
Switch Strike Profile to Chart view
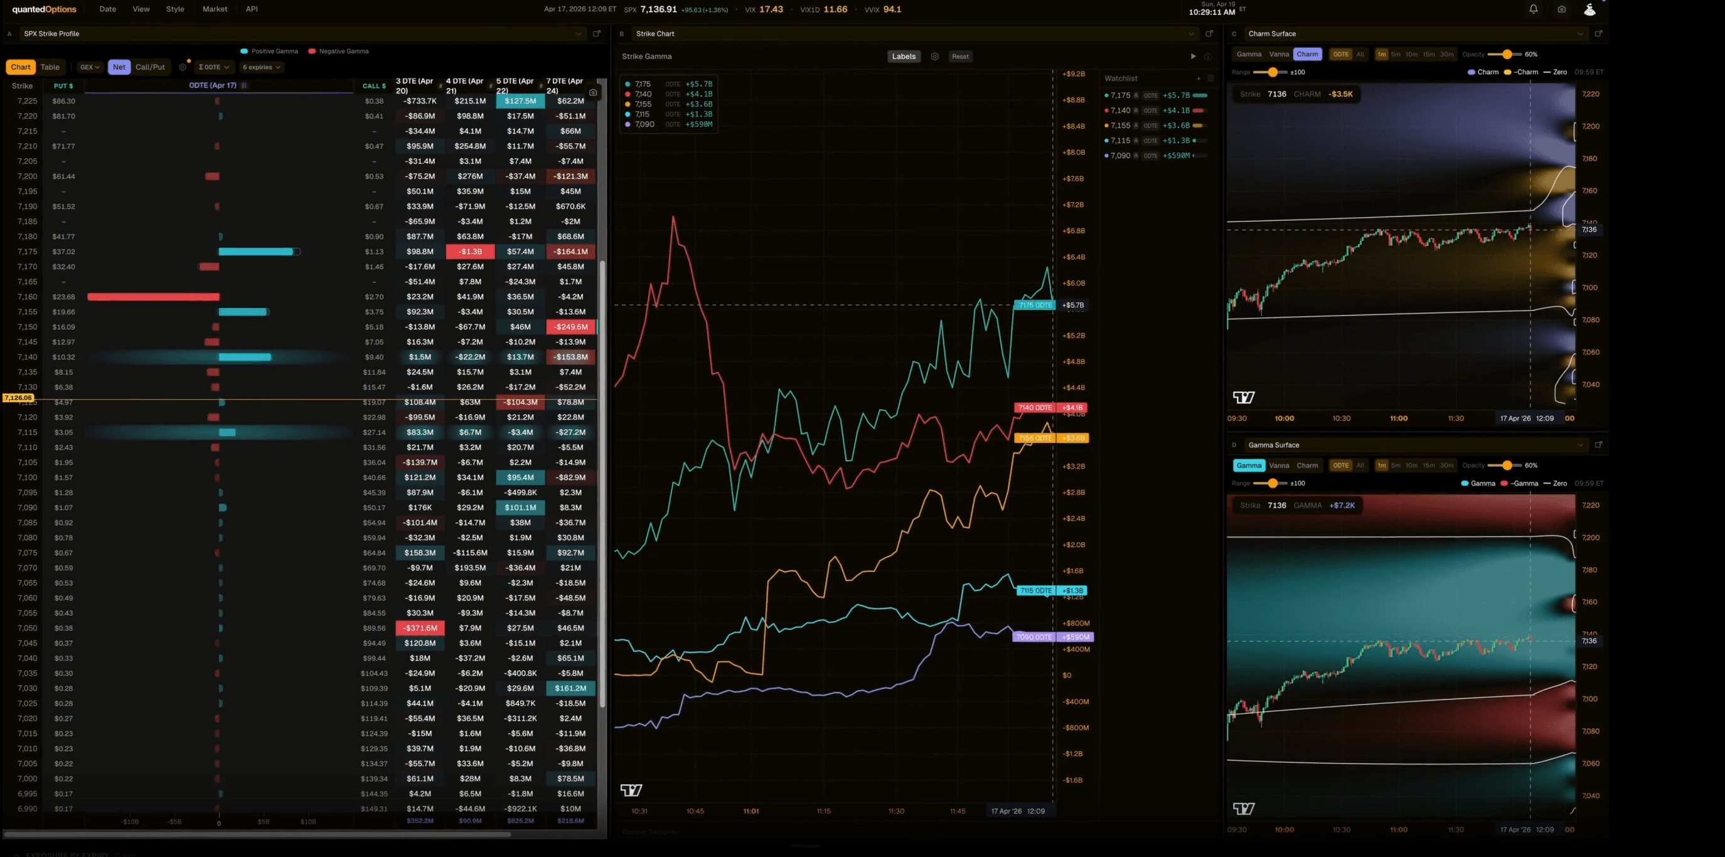coord(20,67)
